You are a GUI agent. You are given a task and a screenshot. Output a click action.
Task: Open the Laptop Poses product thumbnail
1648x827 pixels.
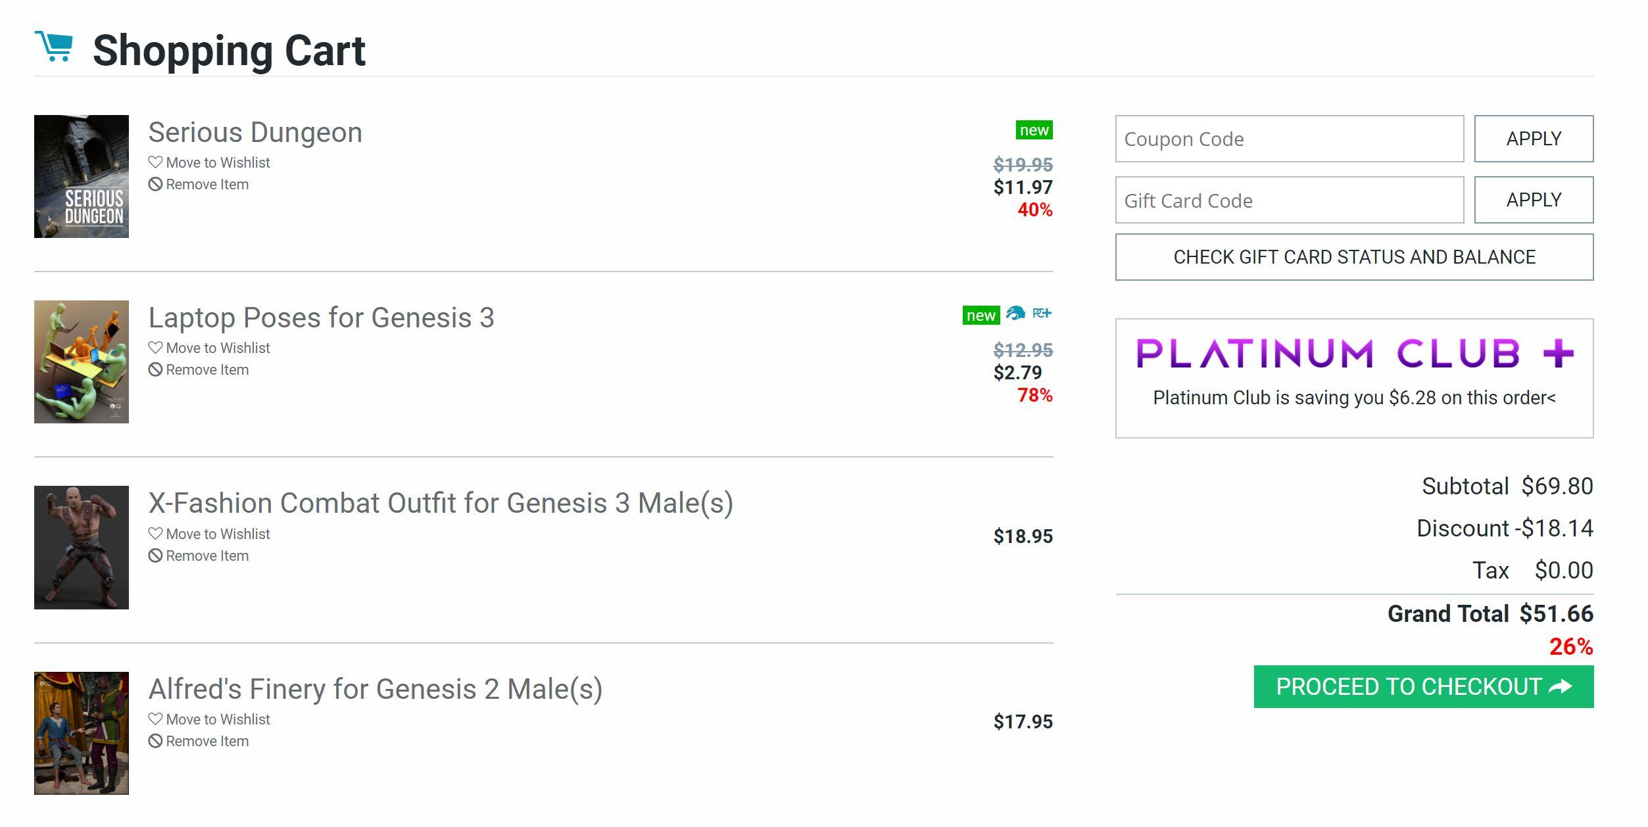click(x=82, y=362)
